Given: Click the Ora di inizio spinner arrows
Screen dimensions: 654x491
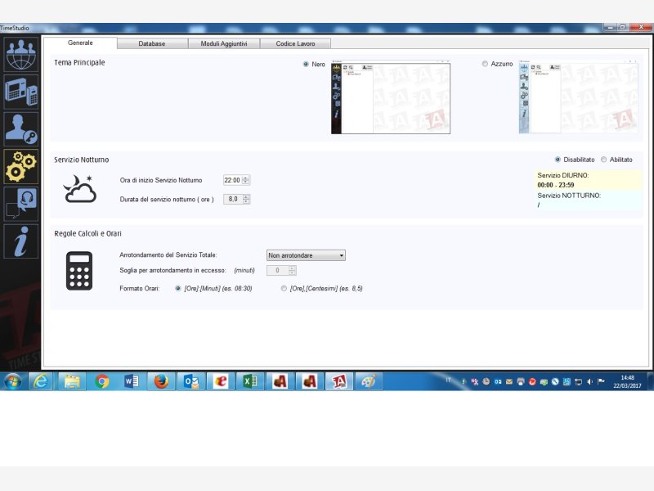Looking at the screenshot, I should pyautogui.click(x=246, y=180).
